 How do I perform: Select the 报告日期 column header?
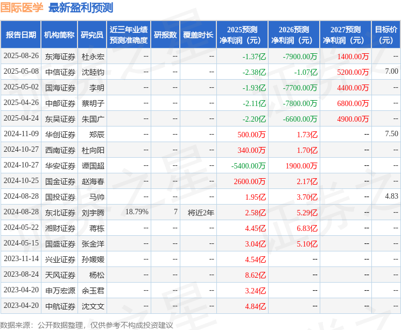click(x=20, y=35)
